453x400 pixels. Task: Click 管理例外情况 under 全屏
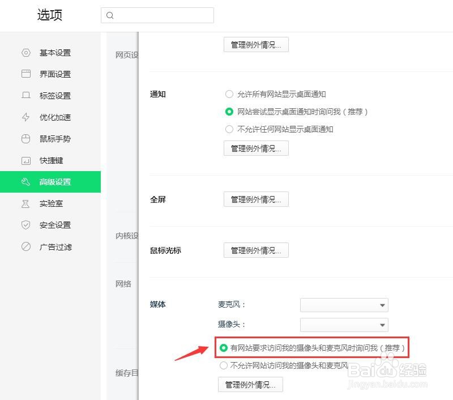coord(256,199)
